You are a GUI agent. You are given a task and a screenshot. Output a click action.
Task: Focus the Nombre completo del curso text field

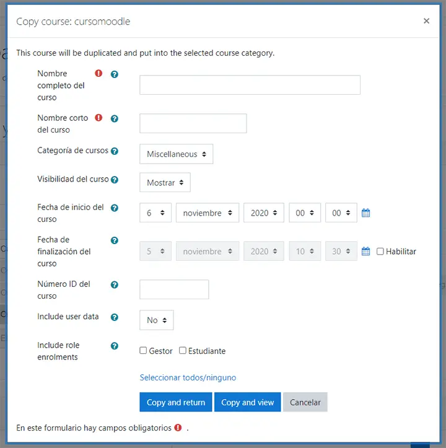tap(250, 86)
